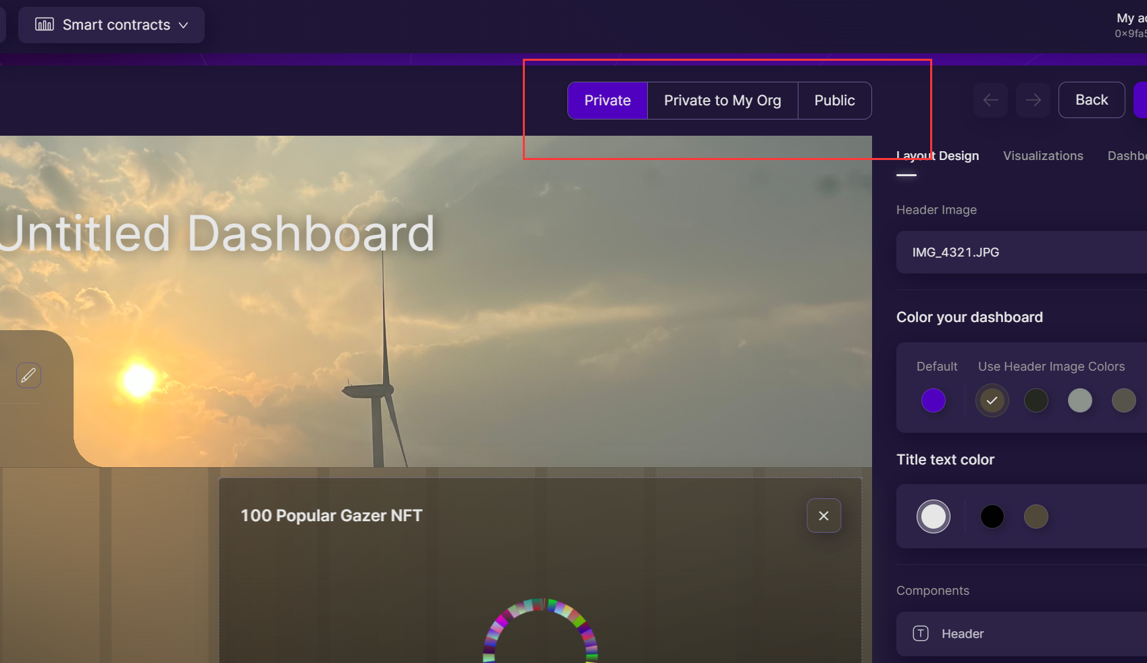Click the redo right arrow button
The image size is (1147, 663).
(1034, 100)
